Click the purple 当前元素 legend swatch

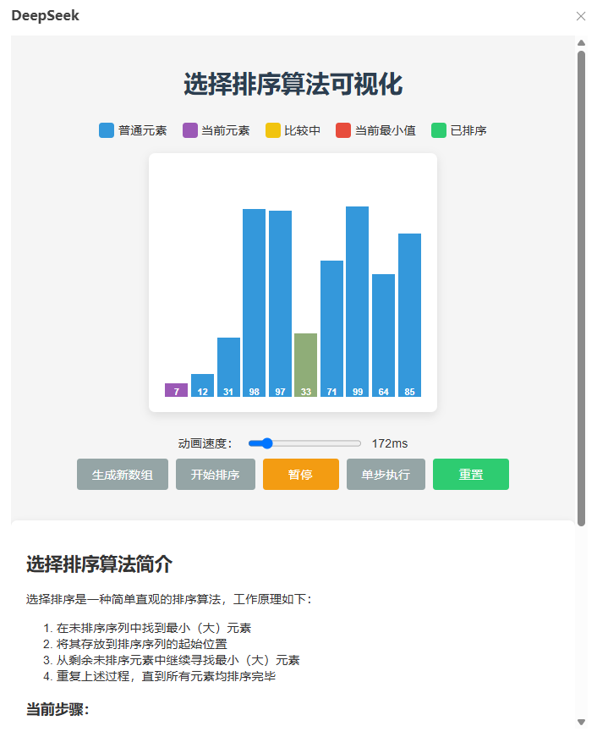[x=189, y=130]
